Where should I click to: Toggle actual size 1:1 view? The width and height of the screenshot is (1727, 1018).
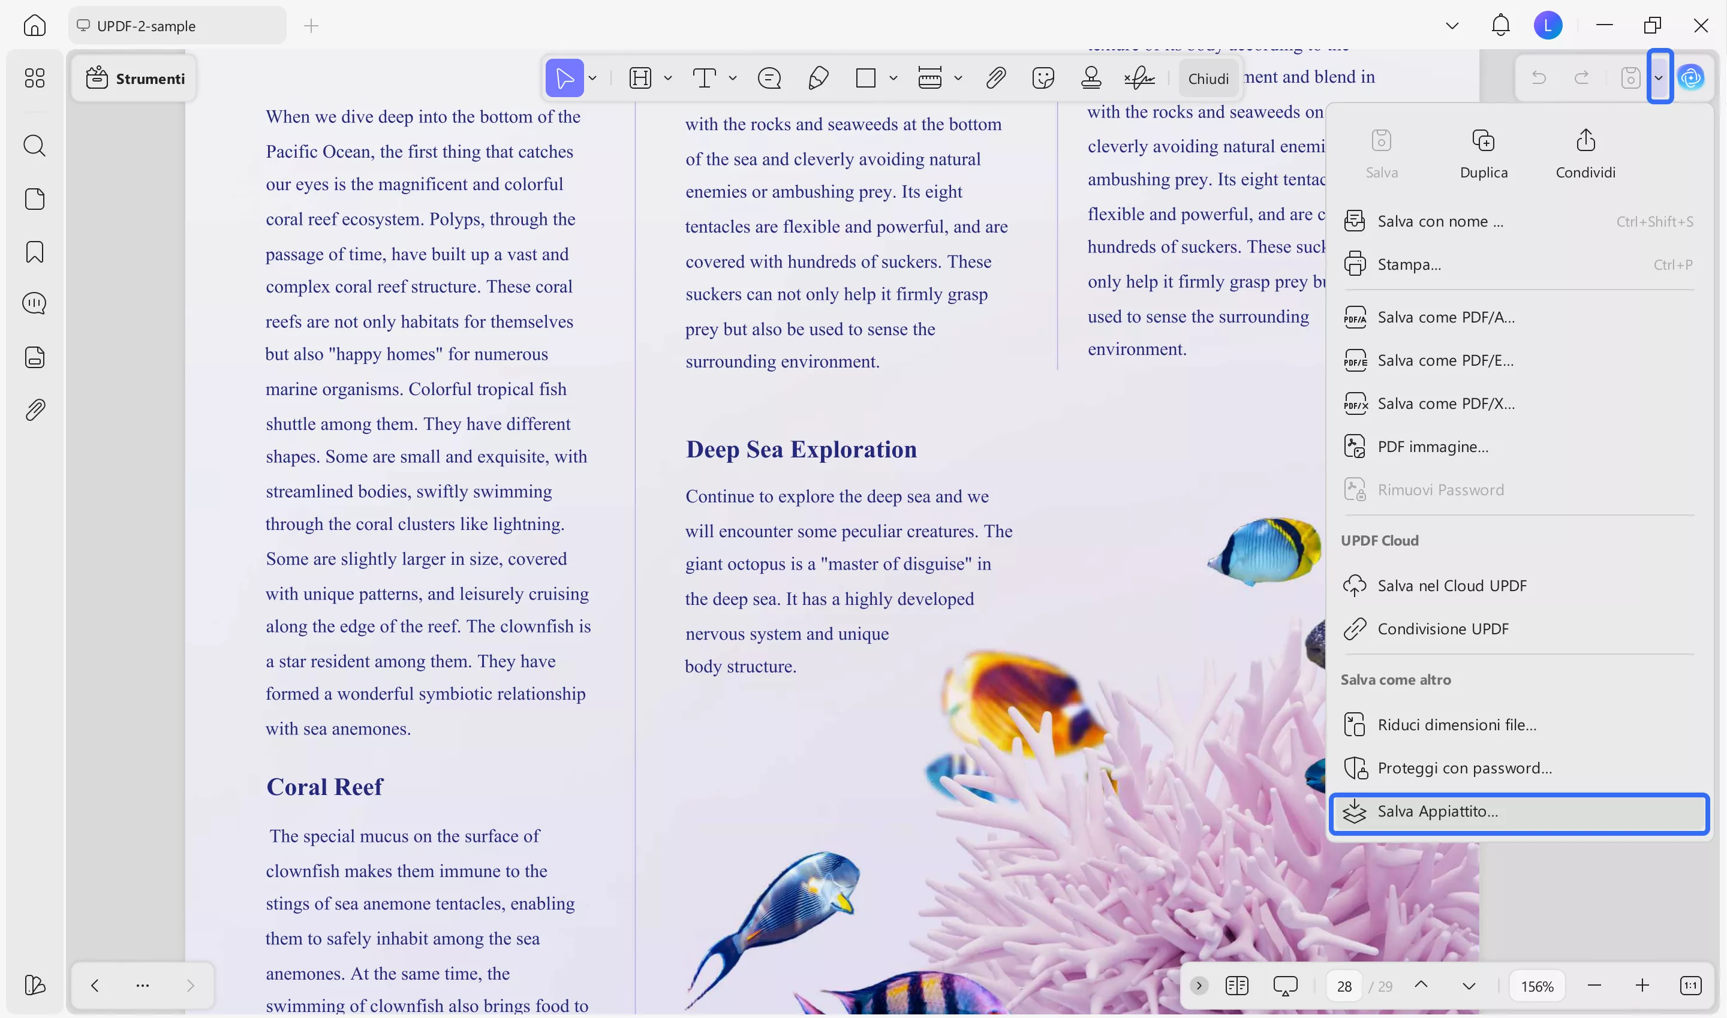(1690, 986)
